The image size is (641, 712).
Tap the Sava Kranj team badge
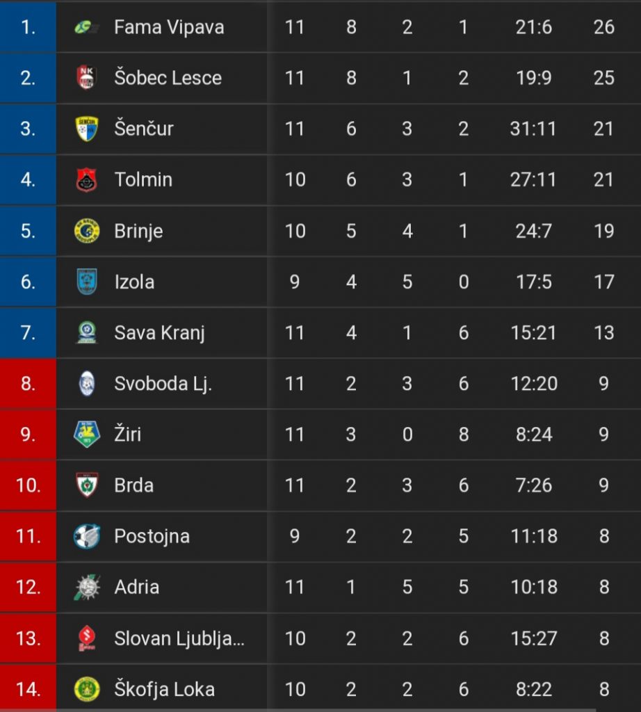point(87,332)
